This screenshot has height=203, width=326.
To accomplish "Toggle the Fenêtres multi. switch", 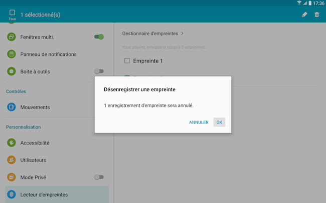I will coord(99,36).
